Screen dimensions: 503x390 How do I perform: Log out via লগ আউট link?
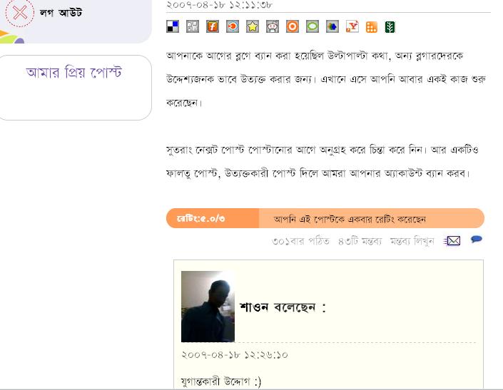[61, 13]
